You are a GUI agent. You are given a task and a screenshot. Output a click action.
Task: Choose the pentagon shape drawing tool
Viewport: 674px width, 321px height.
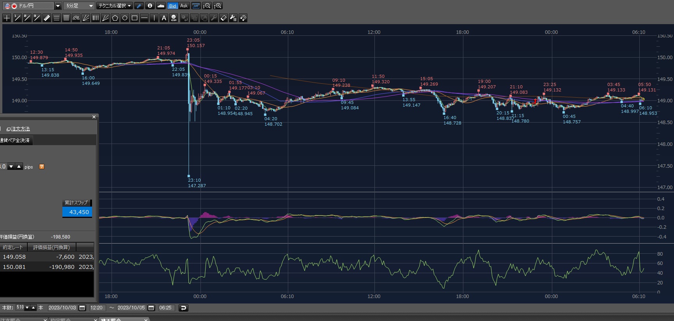(115, 18)
